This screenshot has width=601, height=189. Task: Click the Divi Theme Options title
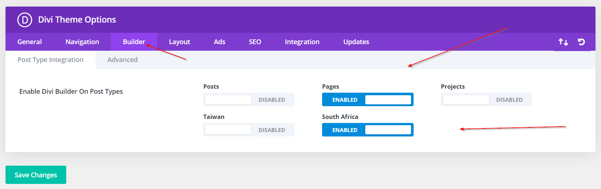click(77, 20)
